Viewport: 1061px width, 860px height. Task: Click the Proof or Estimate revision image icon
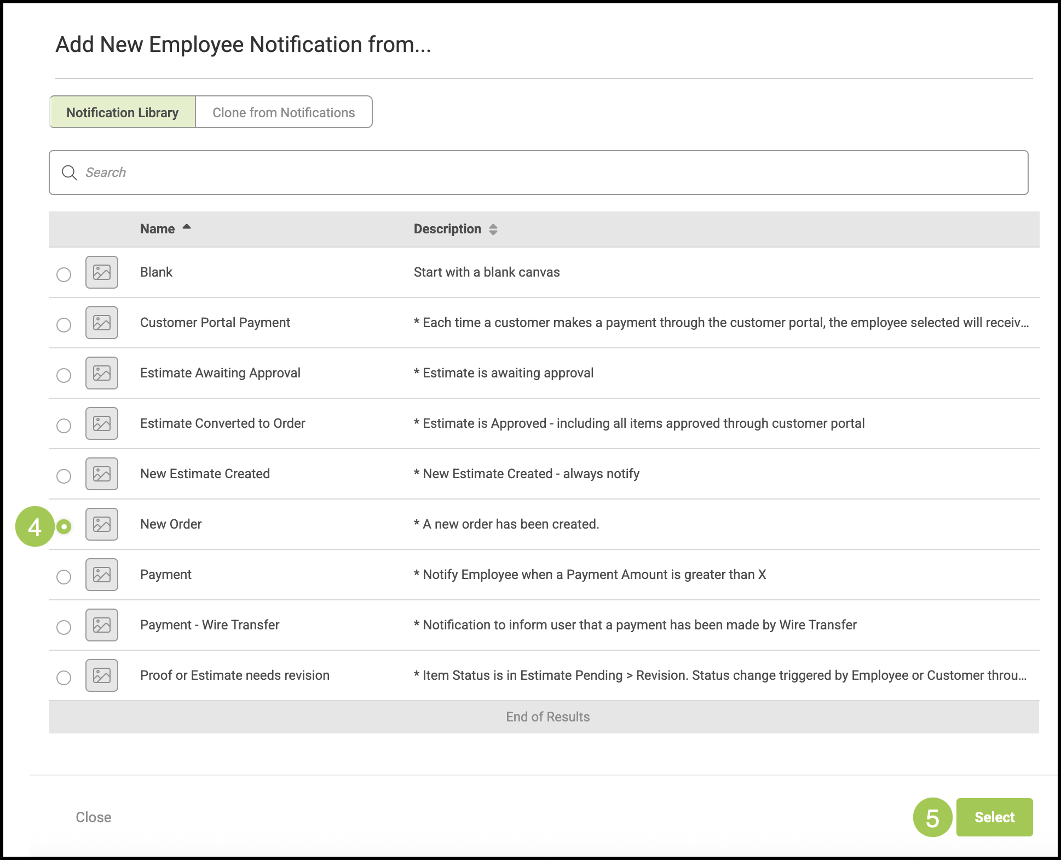point(102,675)
